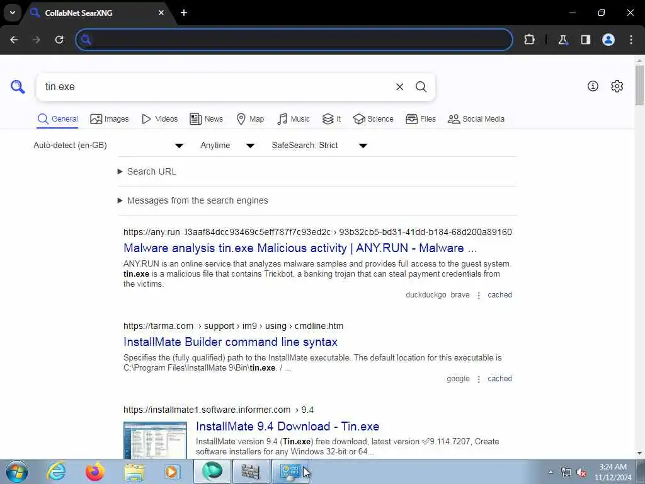This screenshot has width=645, height=484.
Task: Select the General search category tab
Action: [x=57, y=119]
